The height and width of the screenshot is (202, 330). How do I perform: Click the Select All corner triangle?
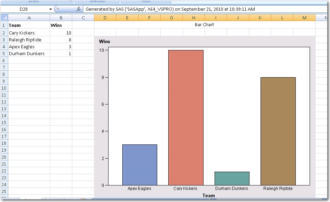(x=4, y=18)
